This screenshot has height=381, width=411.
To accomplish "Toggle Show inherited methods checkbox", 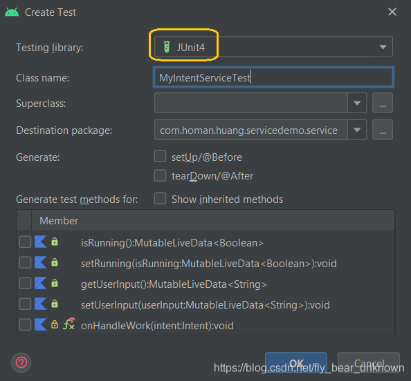I will [x=160, y=199].
